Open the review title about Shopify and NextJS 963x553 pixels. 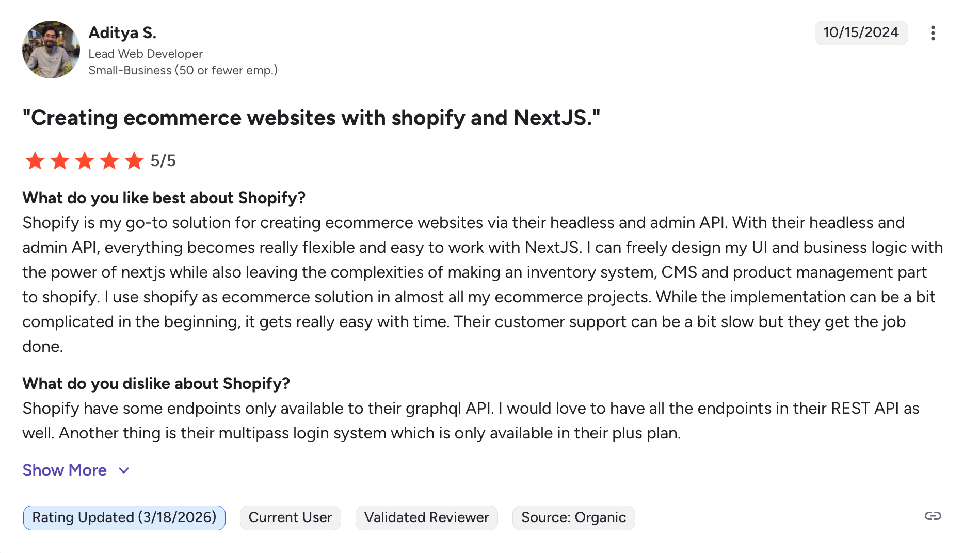point(311,118)
